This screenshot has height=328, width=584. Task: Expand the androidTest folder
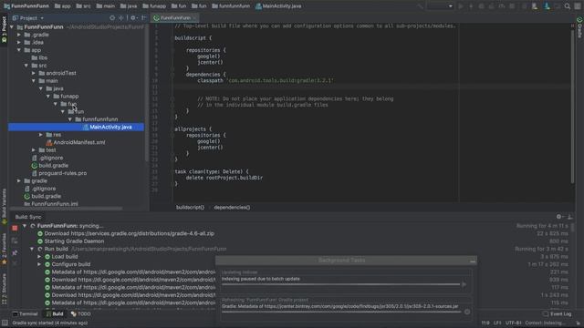coord(34,73)
